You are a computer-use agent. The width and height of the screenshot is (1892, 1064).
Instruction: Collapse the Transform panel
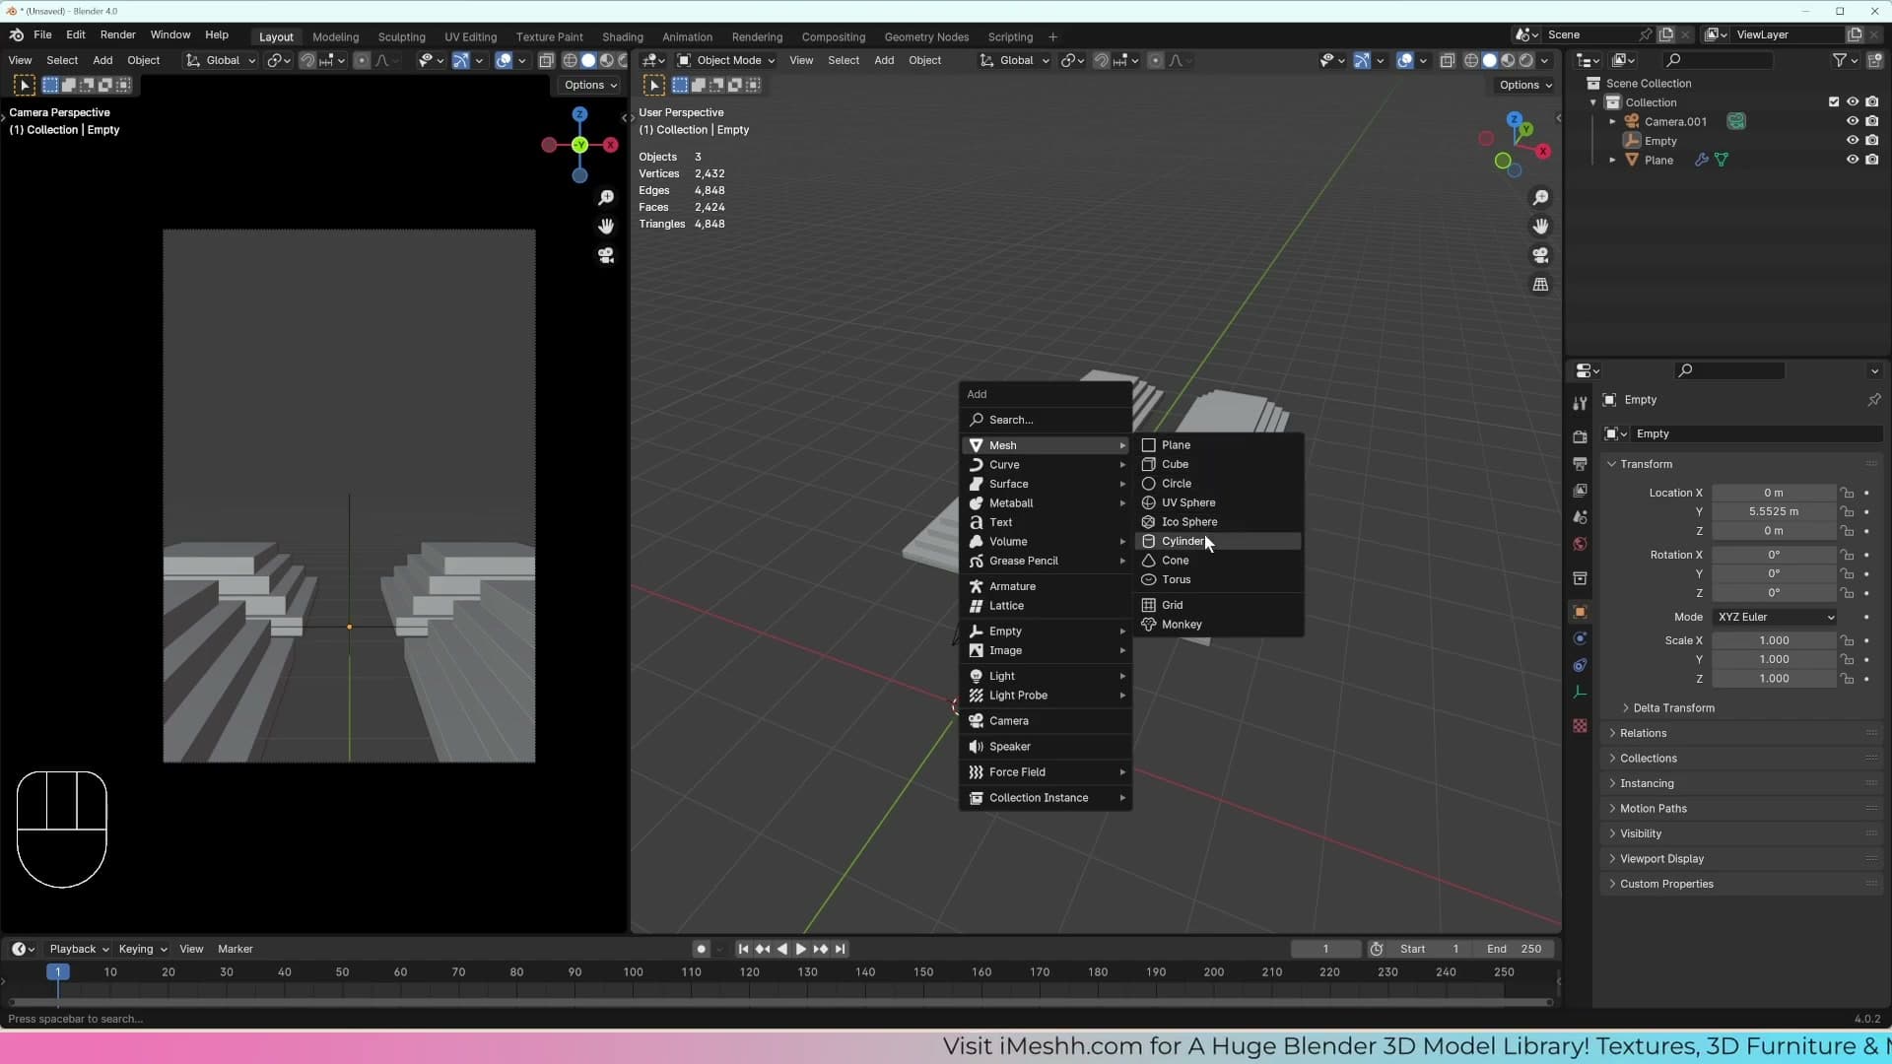click(1646, 464)
